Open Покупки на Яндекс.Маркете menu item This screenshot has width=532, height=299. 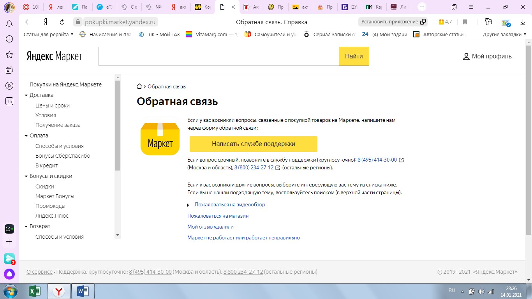point(65,84)
